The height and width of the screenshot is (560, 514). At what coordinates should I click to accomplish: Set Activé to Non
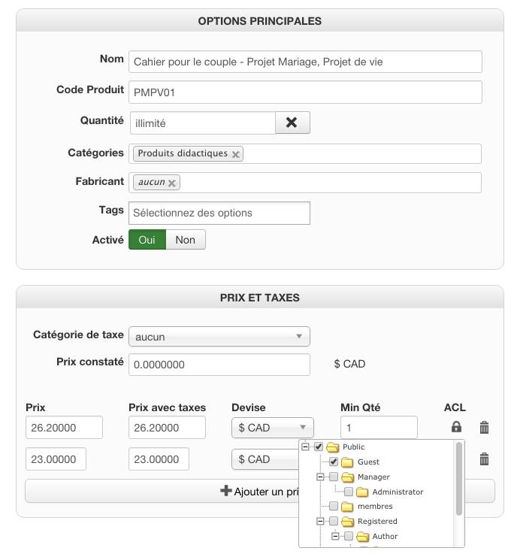185,240
